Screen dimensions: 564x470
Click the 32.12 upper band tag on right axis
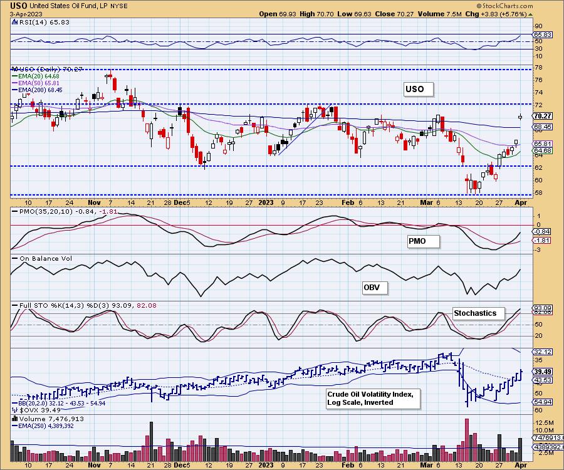tap(543, 352)
